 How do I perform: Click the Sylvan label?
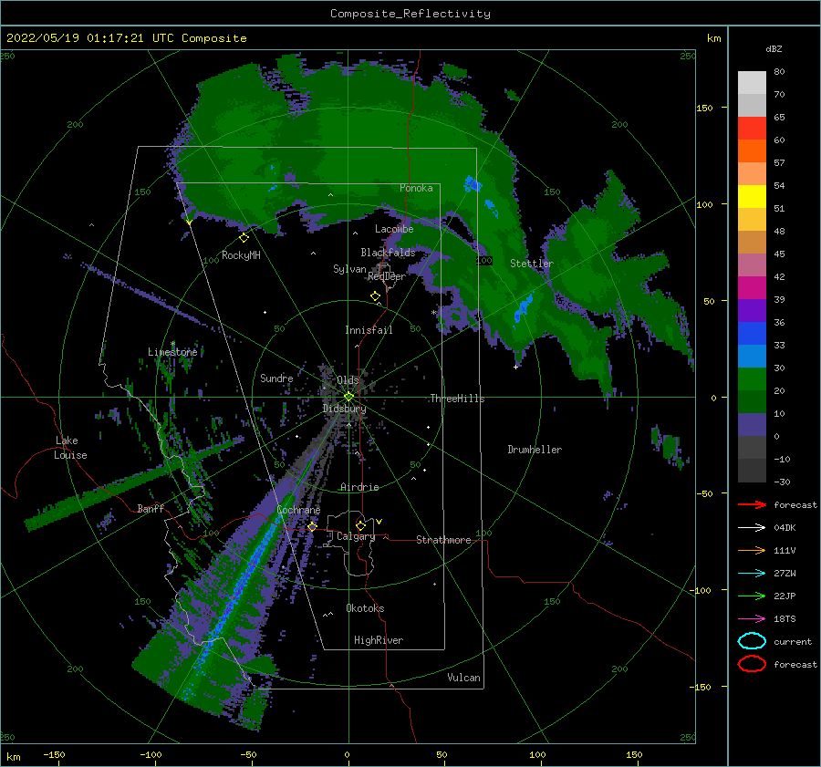[x=349, y=269]
